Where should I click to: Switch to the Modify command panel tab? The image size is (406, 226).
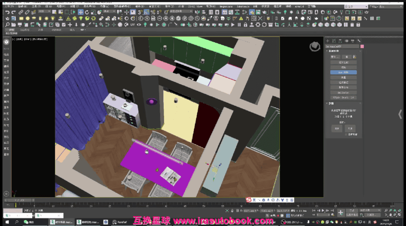(334, 41)
